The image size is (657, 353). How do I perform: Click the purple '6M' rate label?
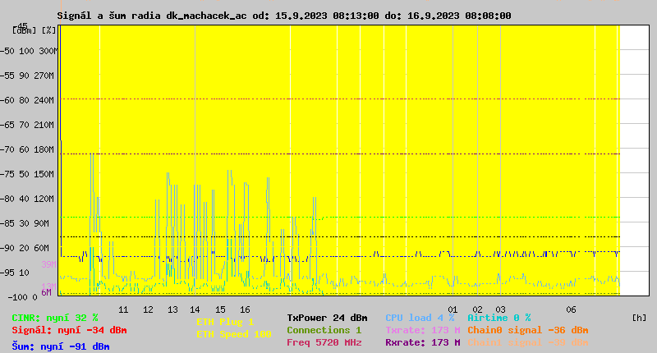(46, 292)
